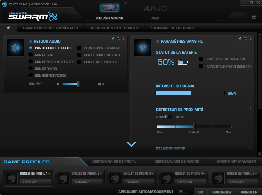
Task: Open the dropdown arrow above the keyboard image
Action: [x=125, y=3]
